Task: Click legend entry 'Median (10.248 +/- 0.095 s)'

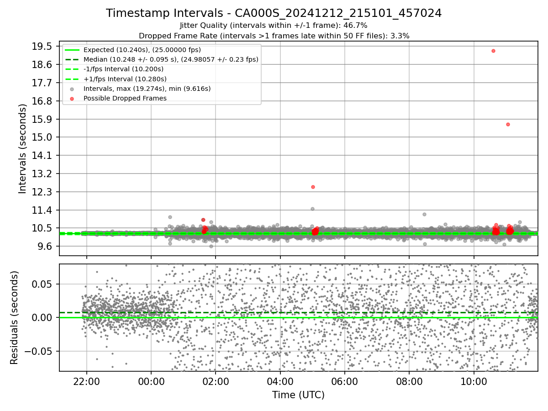Action: 171,59
